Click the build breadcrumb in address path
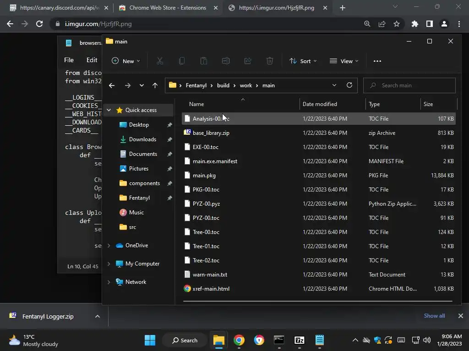Screen dimensions: 469x351 pyautogui.click(x=223, y=85)
